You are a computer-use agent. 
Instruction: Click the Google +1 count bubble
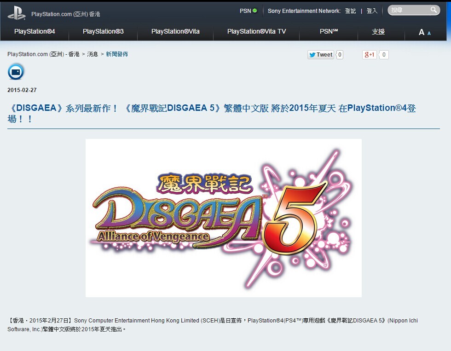(384, 55)
